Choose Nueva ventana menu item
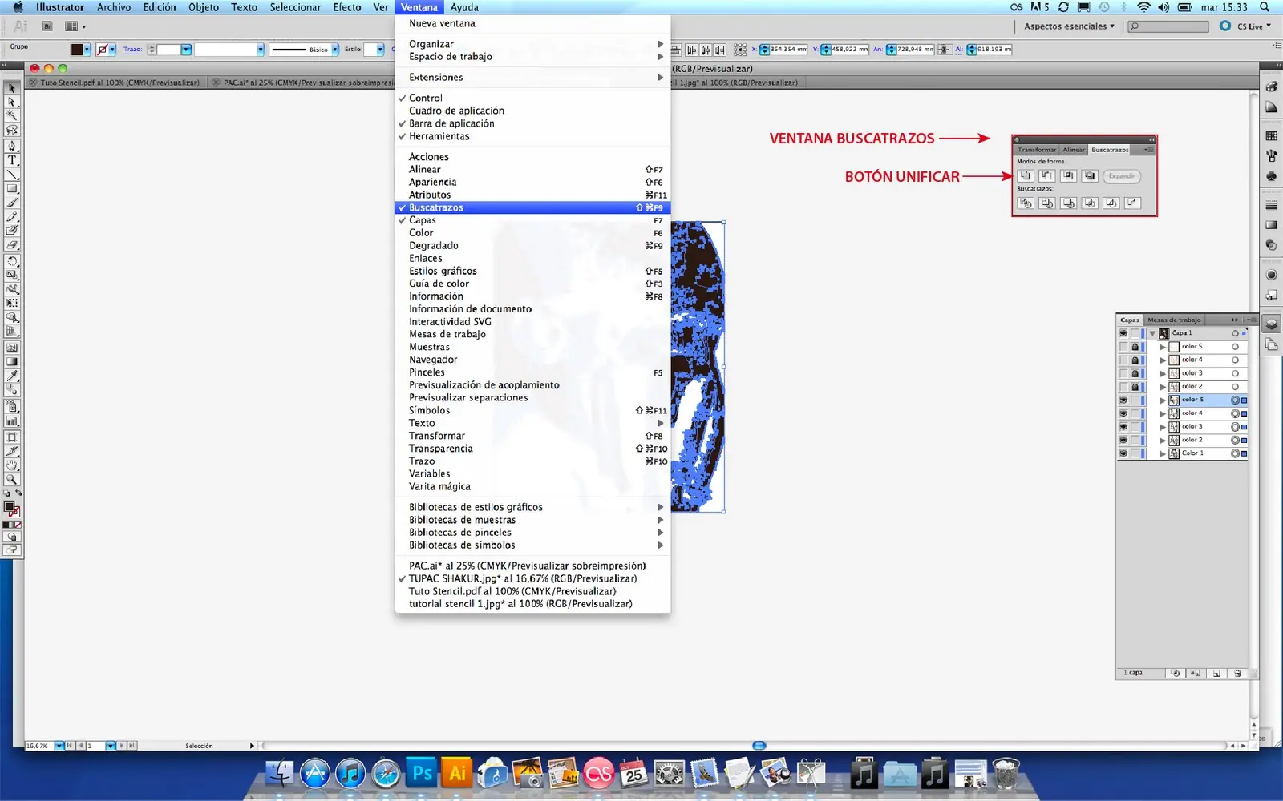The height and width of the screenshot is (801, 1283). pos(532,23)
